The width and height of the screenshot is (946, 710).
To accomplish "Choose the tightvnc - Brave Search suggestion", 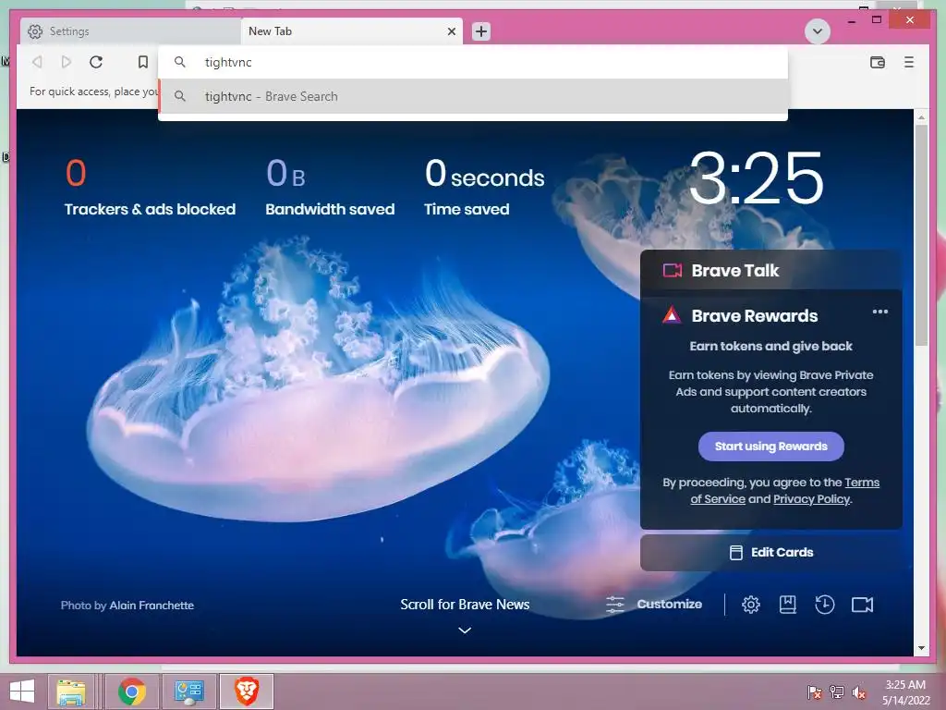I will pyautogui.click(x=473, y=96).
